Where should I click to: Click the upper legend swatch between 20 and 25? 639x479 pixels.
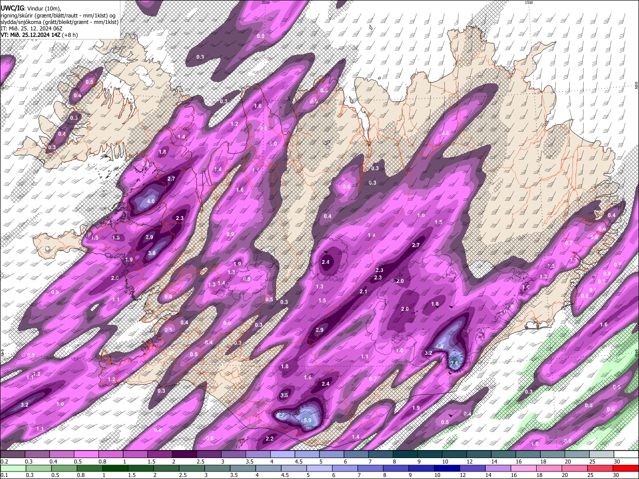pyautogui.click(x=577, y=454)
